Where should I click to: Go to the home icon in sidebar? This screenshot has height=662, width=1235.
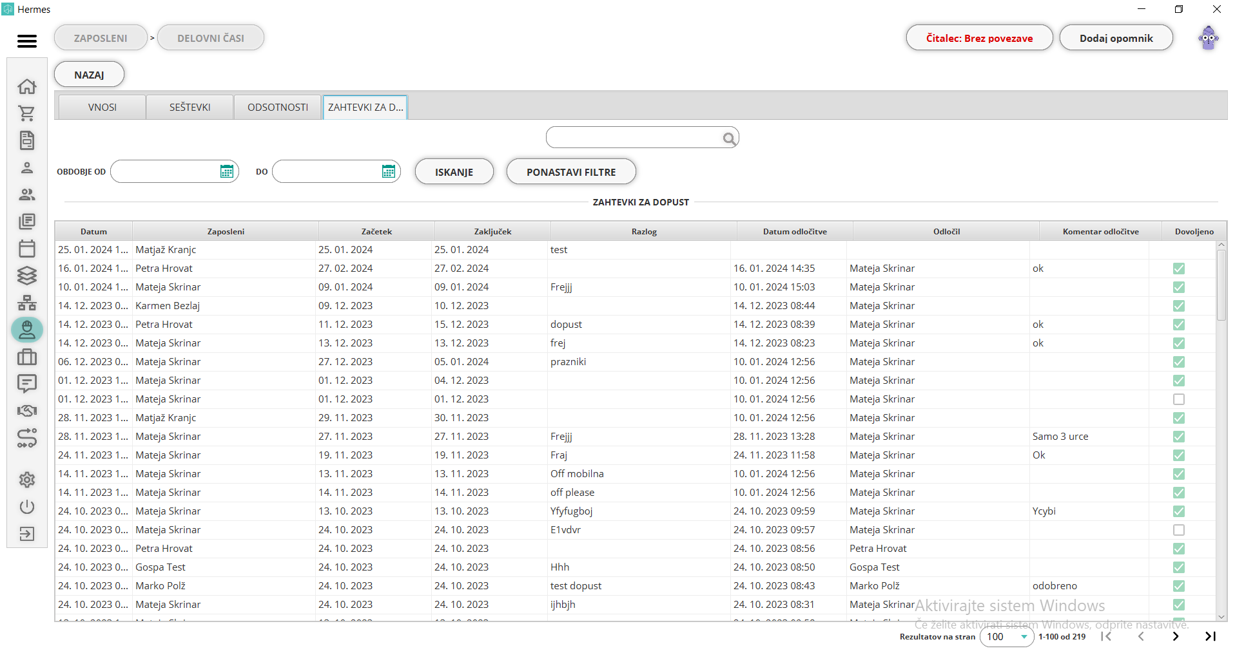27,86
